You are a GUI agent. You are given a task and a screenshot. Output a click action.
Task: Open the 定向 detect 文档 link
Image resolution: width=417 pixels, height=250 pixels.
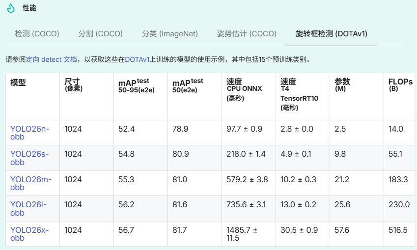click(52, 59)
